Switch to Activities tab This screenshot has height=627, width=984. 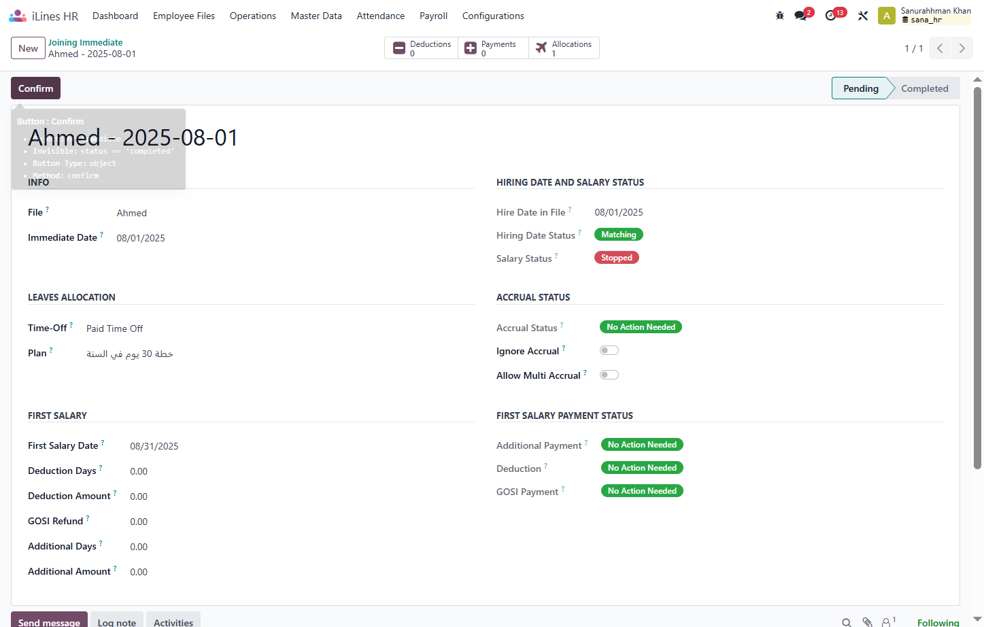tap(173, 620)
